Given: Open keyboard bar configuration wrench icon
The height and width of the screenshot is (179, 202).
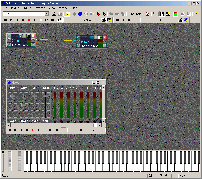Looking at the screenshot, I should coord(168,14).
